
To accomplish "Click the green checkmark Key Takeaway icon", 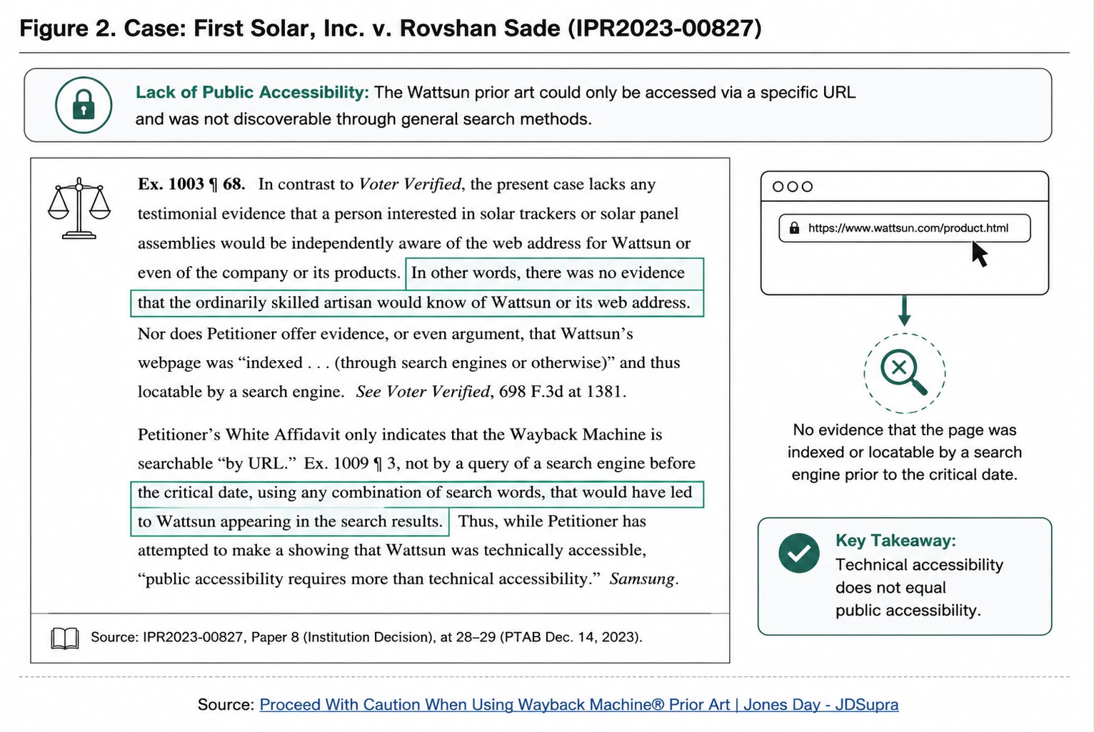I will click(x=799, y=553).
